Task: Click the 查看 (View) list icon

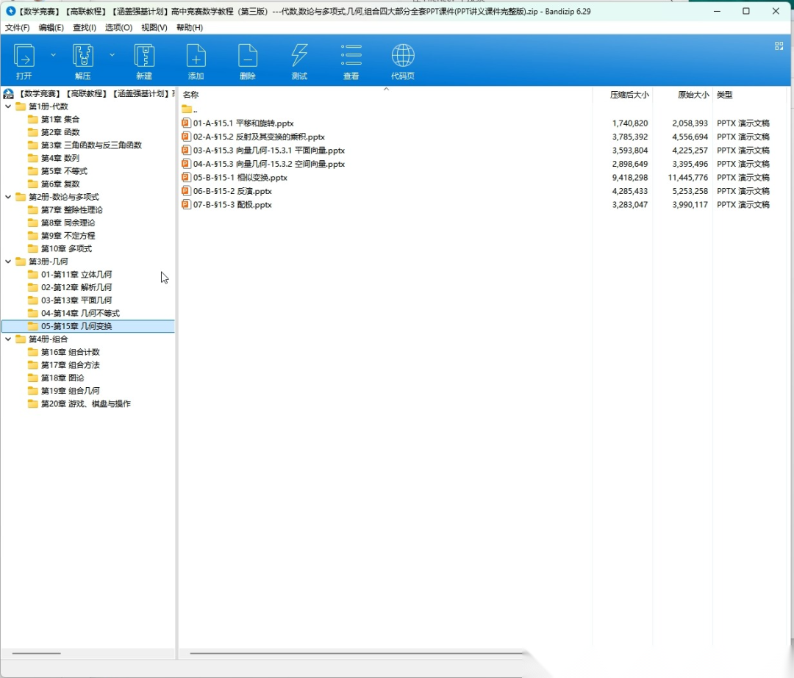Action: coord(351,57)
